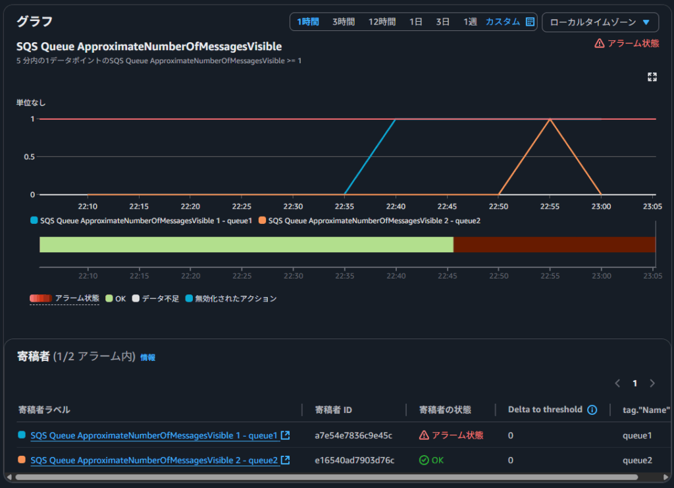This screenshot has width=674, height=488.
Task: Open the 情報 info link
Action: [147, 358]
